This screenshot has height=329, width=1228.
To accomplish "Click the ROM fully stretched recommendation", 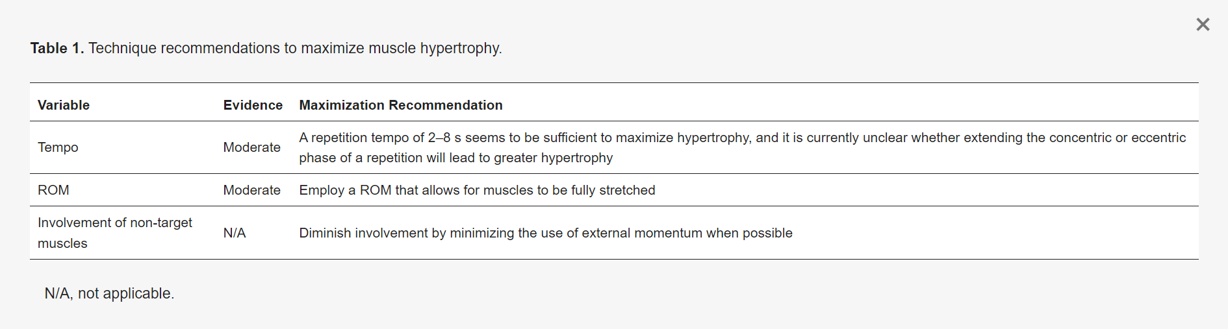I will (477, 190).
